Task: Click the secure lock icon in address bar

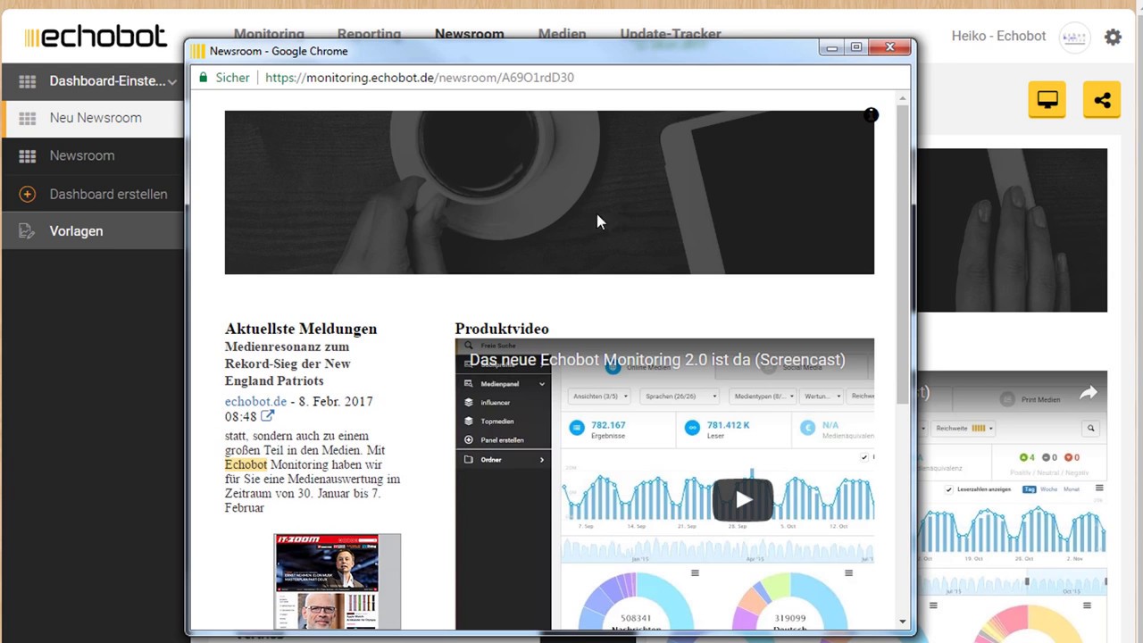Action: click(x=204, y=78)
